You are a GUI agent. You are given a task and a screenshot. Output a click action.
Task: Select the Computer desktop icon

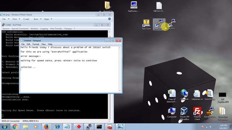pos(172,112)
